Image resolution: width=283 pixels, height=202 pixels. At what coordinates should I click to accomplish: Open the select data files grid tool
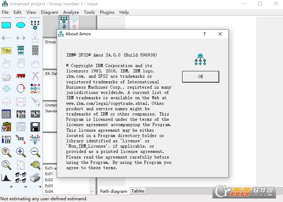(6, 114)
